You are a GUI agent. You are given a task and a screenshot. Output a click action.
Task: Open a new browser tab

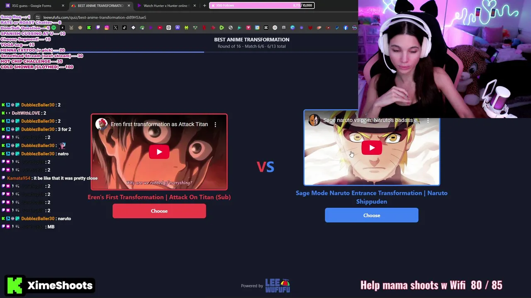tap(205, 6)
